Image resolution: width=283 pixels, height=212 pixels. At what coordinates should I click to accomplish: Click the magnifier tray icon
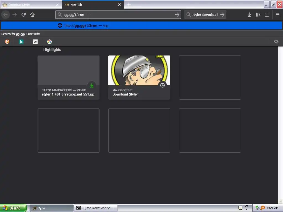pyautogui.click(x=263, y=208)
